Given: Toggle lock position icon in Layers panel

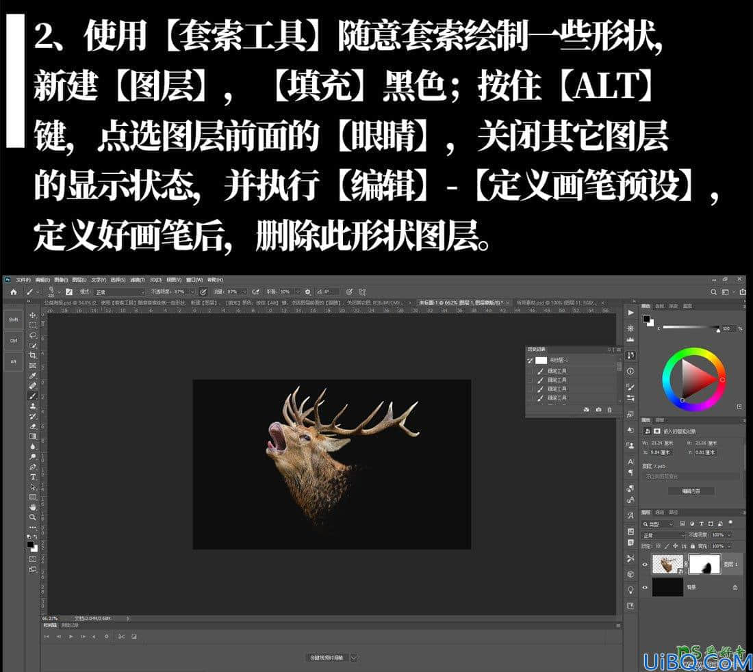Looking at the screenshot, I should [x=675, y=546].
